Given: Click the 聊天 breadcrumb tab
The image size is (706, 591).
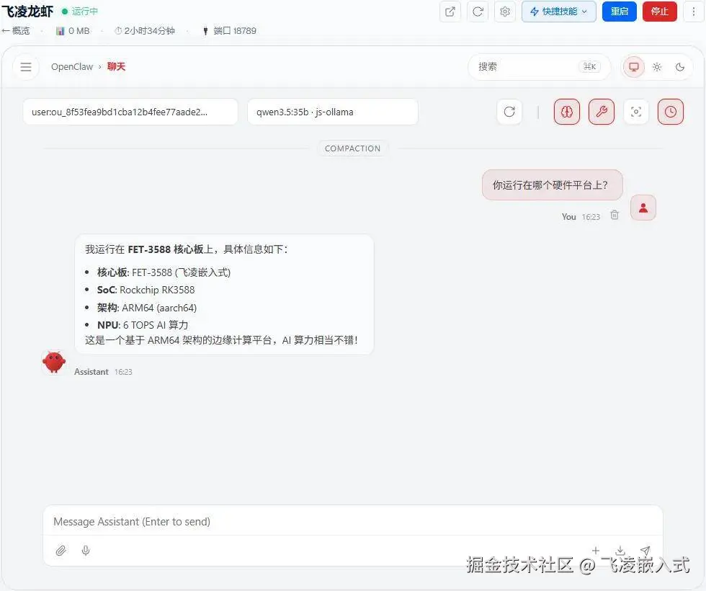Looking at the screenshot, I should point(117,66).
